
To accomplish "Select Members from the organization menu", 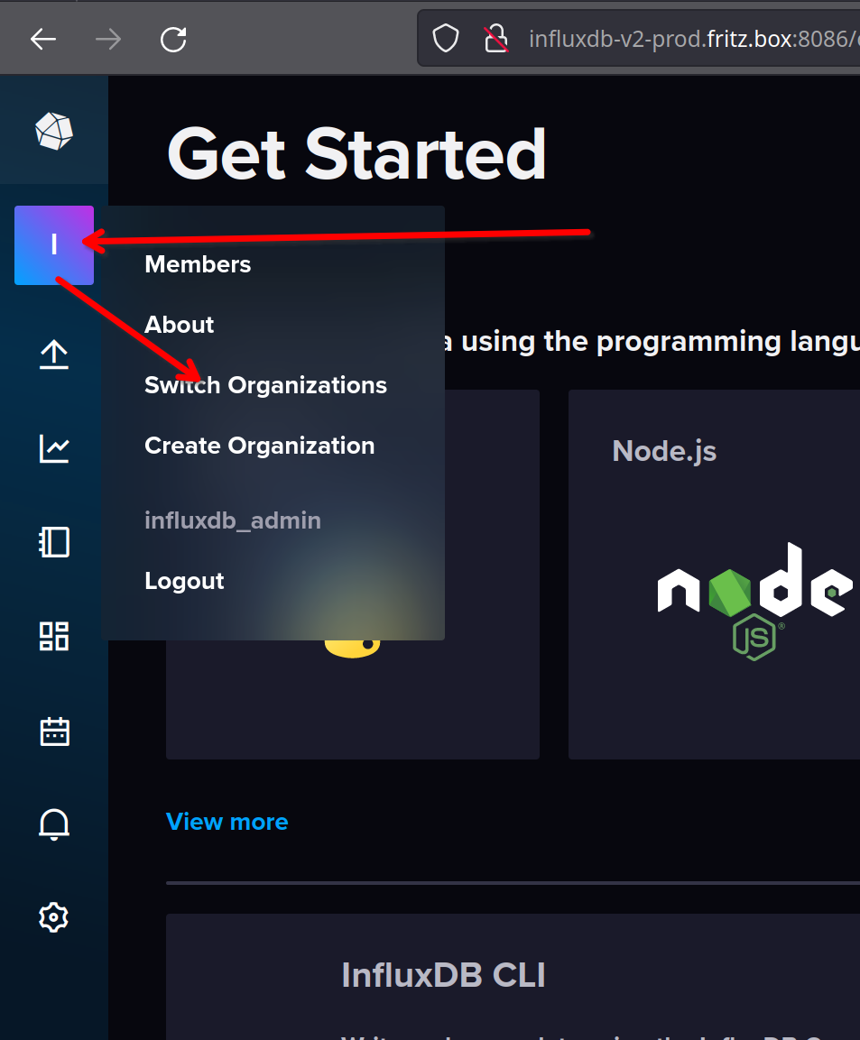I will (198, 264).
